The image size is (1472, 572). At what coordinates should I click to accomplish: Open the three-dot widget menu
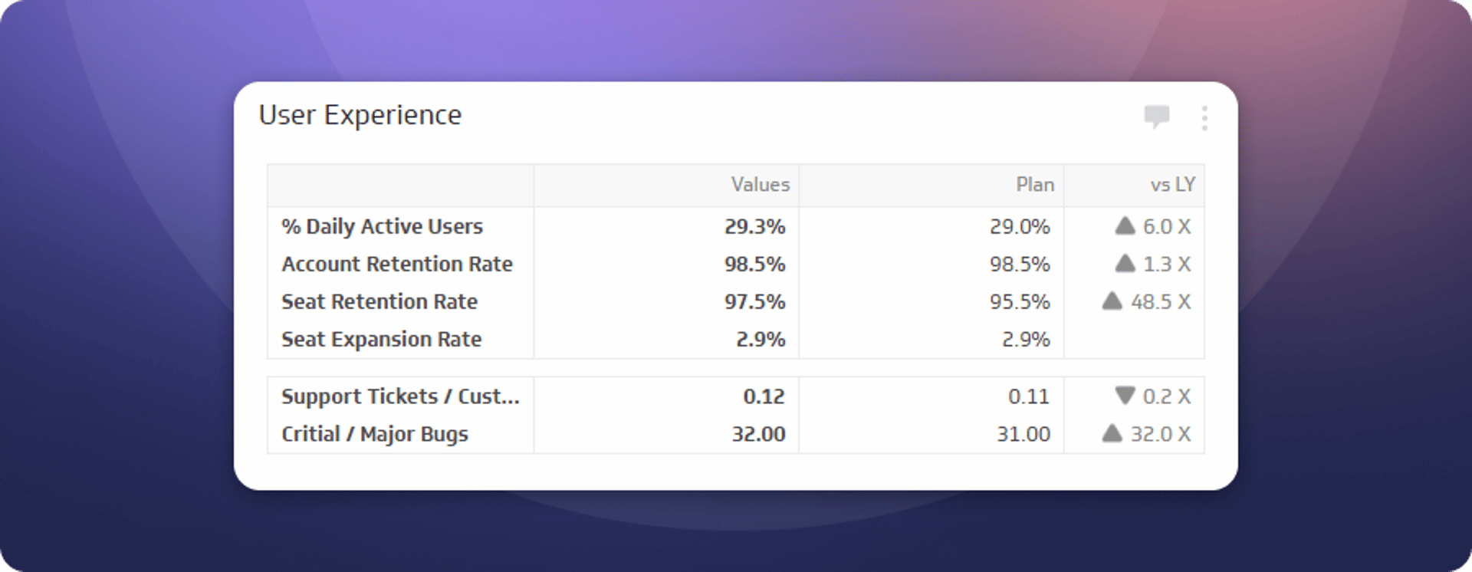point(1204,118)
